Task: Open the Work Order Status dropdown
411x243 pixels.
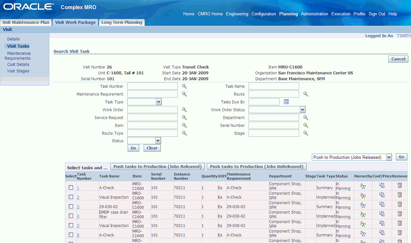Action: [x=277, y=110]
